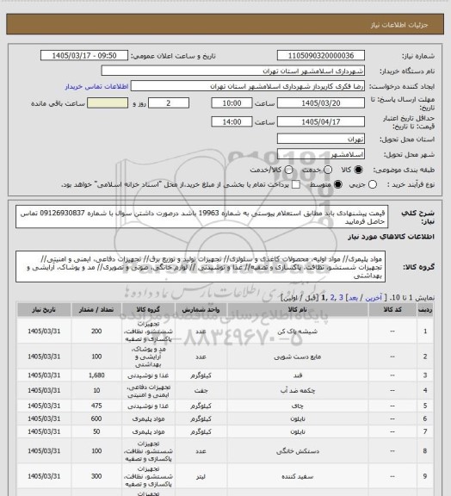Select item name چای in row 5
This screenshot has height=496, width=451.
(x=298, y=406)
